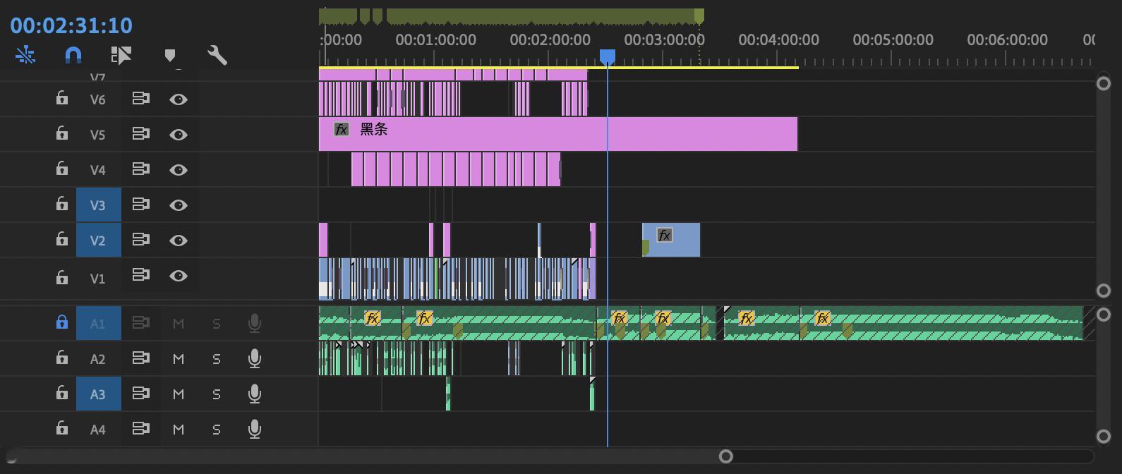
Task: Toggle lock on track A2
Action: (62, 358)
